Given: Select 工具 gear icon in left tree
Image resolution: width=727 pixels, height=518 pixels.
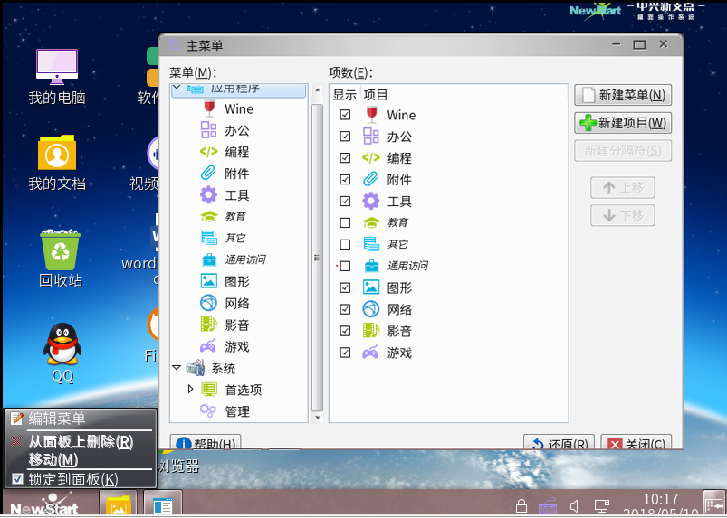Looking at the screenshot, I should [x=208, y=195].
